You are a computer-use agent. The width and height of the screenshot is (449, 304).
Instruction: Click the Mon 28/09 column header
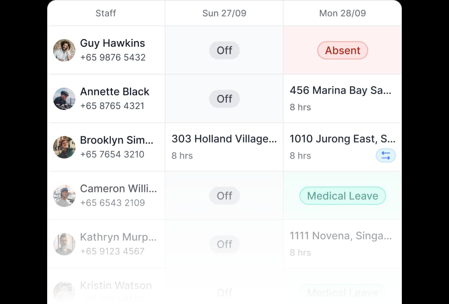342,13
